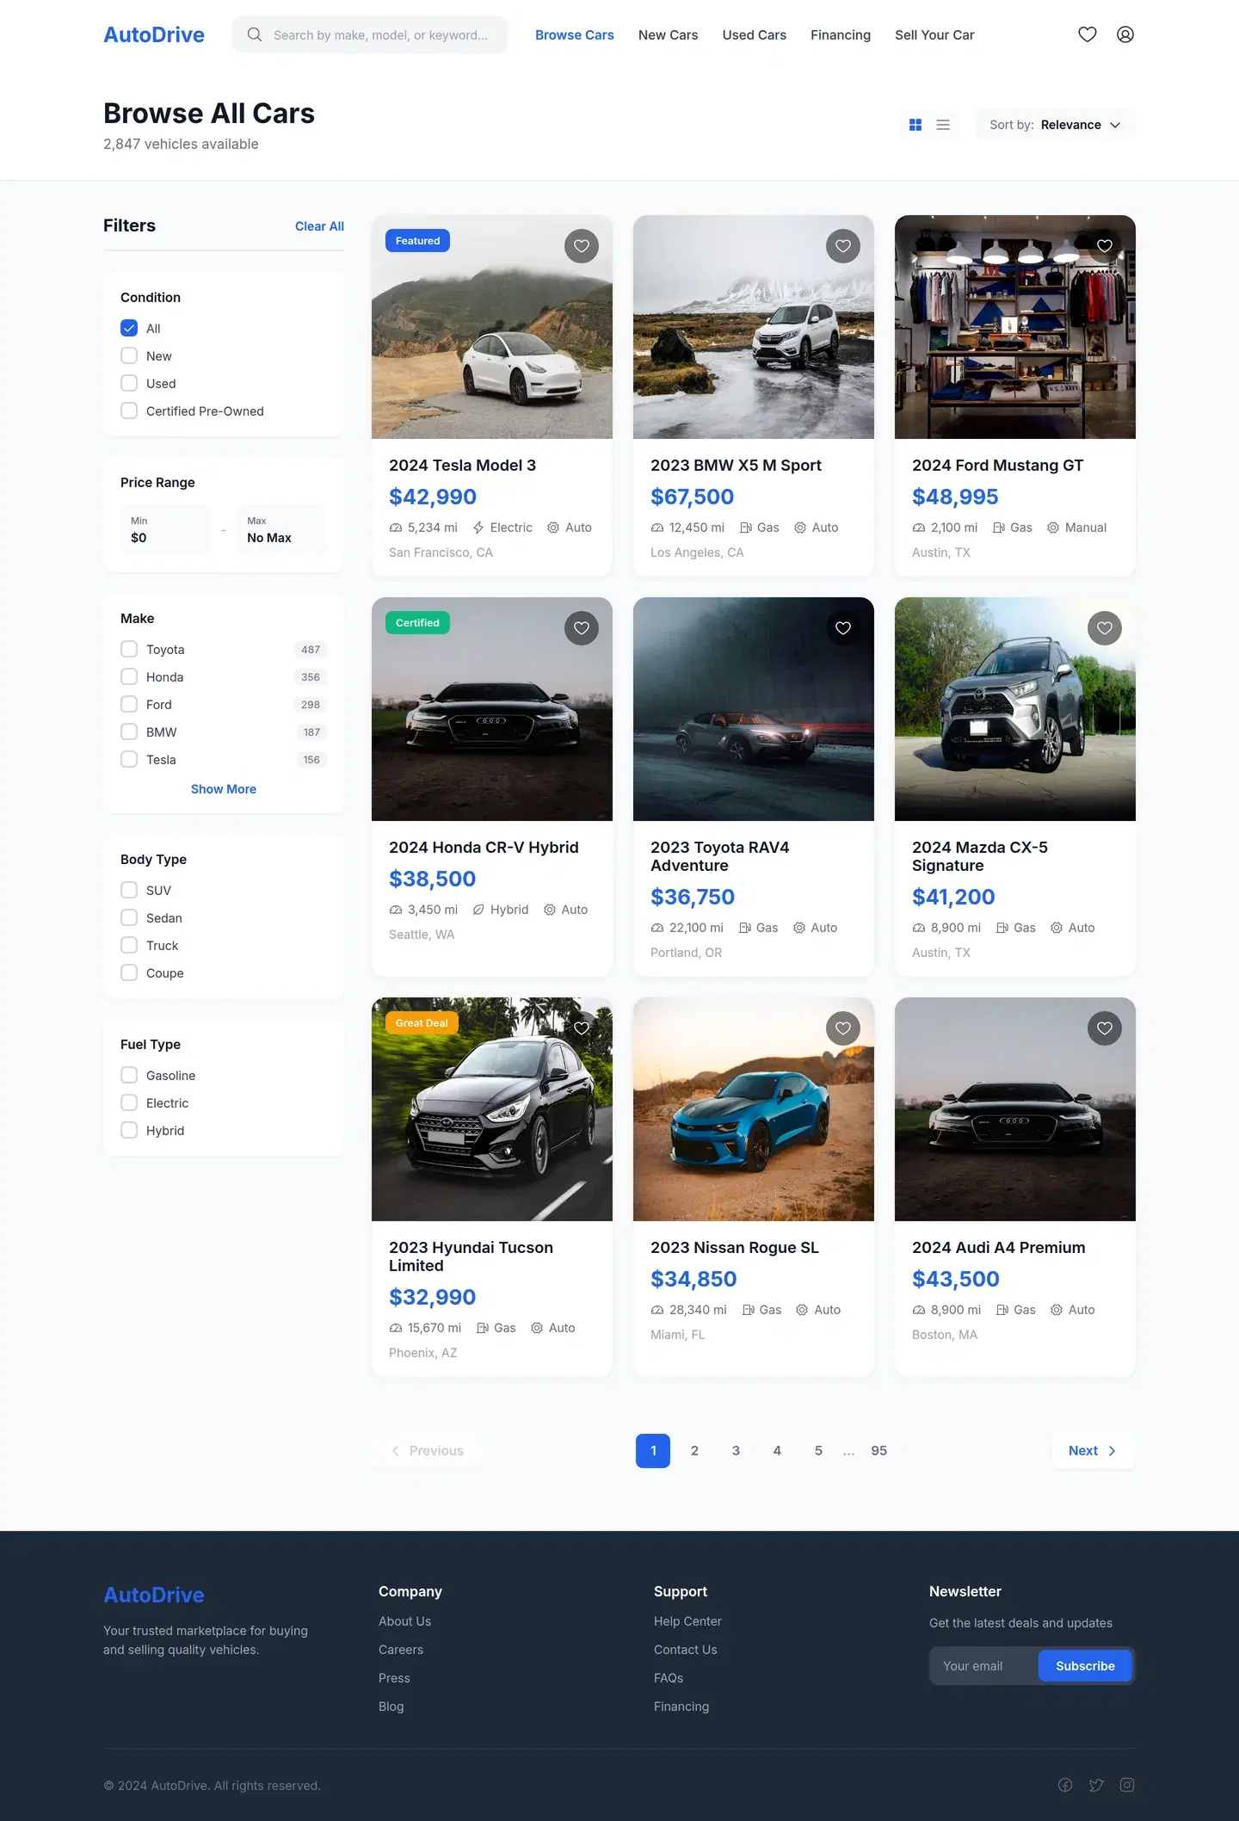1239x1821 pixels.
Task: Open Careers footer link
Action: (401, 1650)
